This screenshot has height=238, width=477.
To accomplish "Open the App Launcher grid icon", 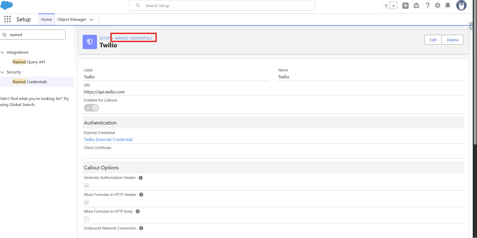I will (8, 19).
